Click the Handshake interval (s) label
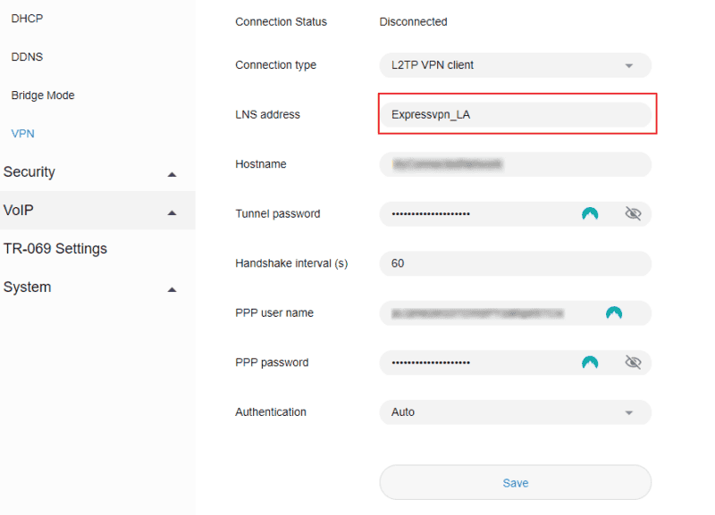Screen dimensions: 715x515 [291, 263]
